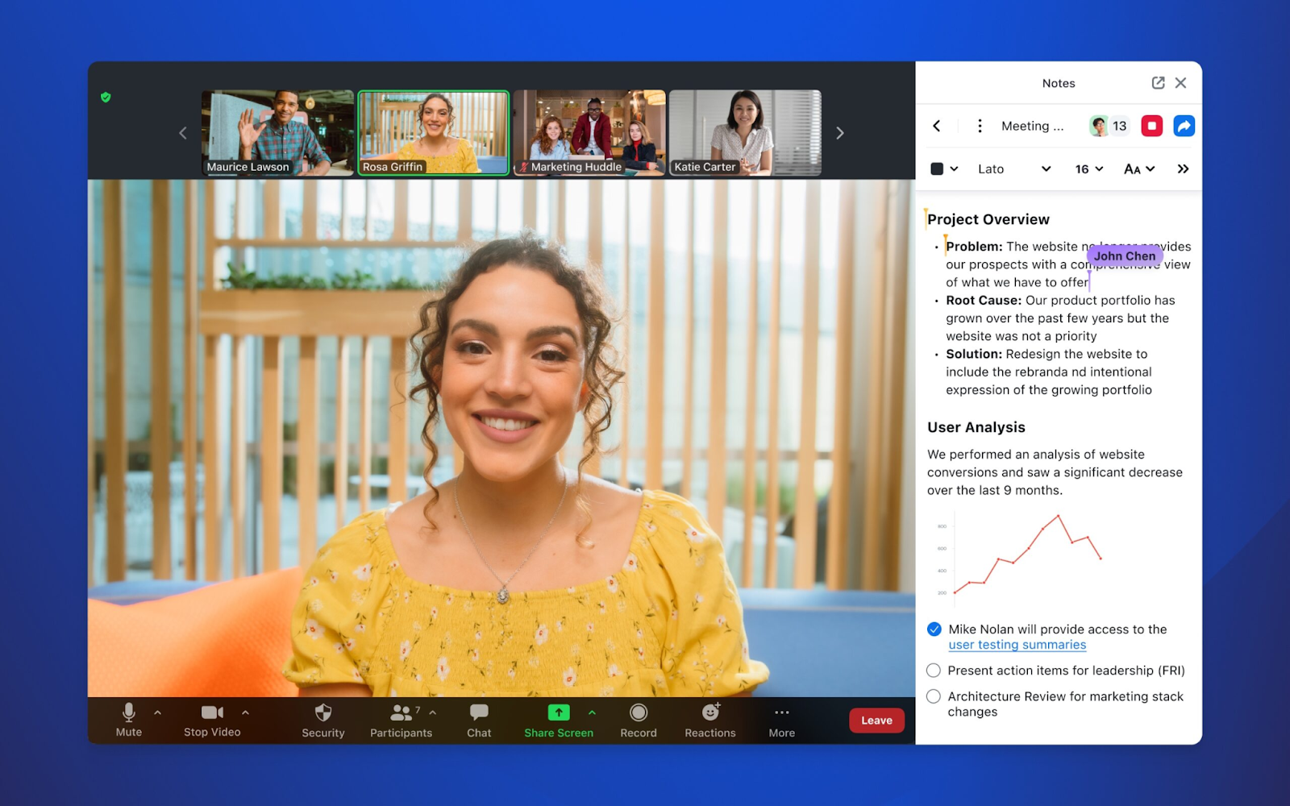Expand more formatting options with double chevron
The height and width of the screenshot is (806, 1290).
[1183, 168]
